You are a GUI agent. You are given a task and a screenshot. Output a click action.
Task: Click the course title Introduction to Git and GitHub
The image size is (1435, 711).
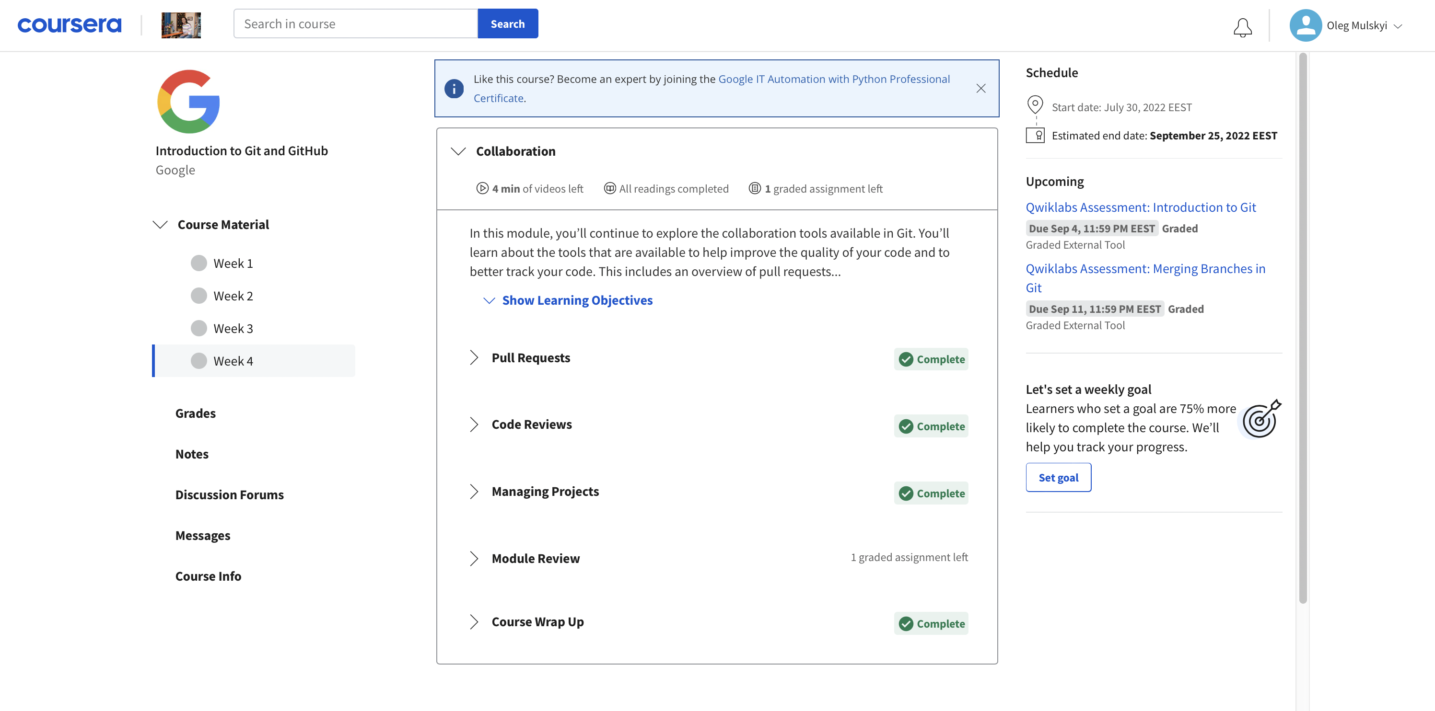pyautogui.click(x=241, y=150)
